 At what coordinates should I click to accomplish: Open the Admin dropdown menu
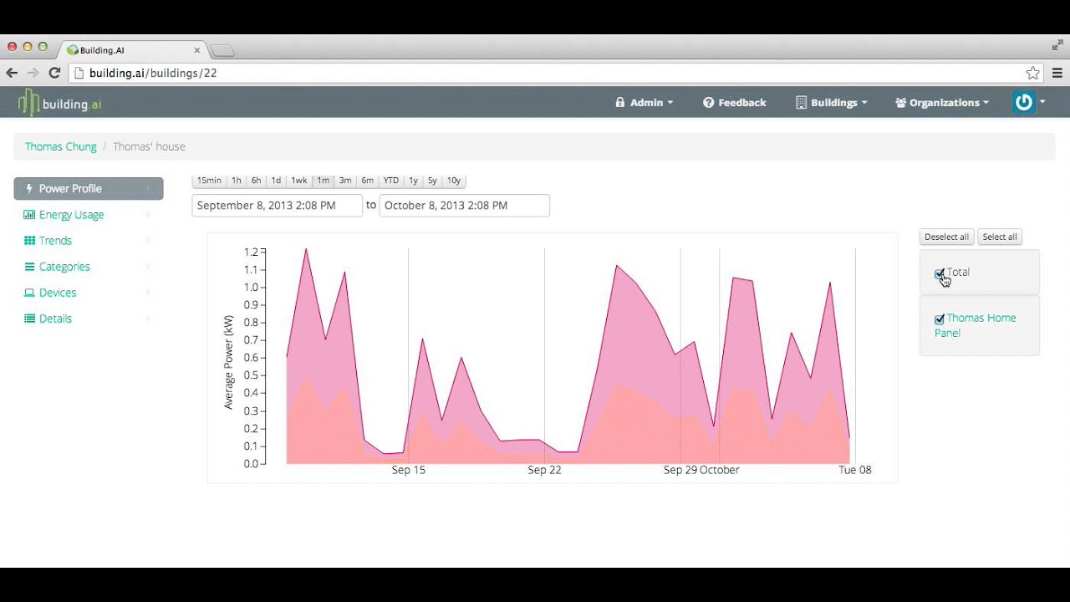645,103
